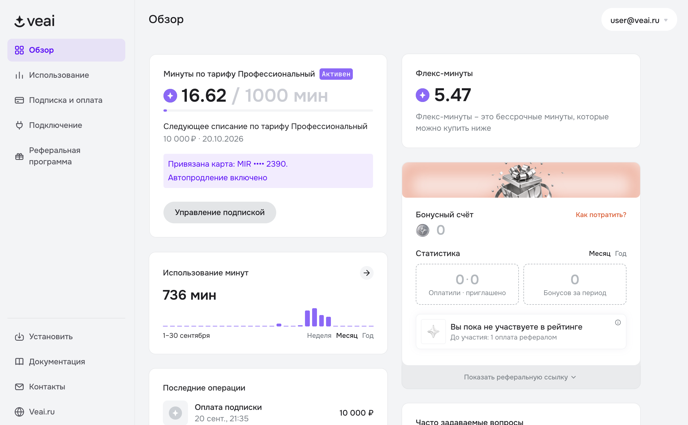Click the info icon on rating card
The height and width of the screenshot is (425, 688).
click(x=618, y=322)
